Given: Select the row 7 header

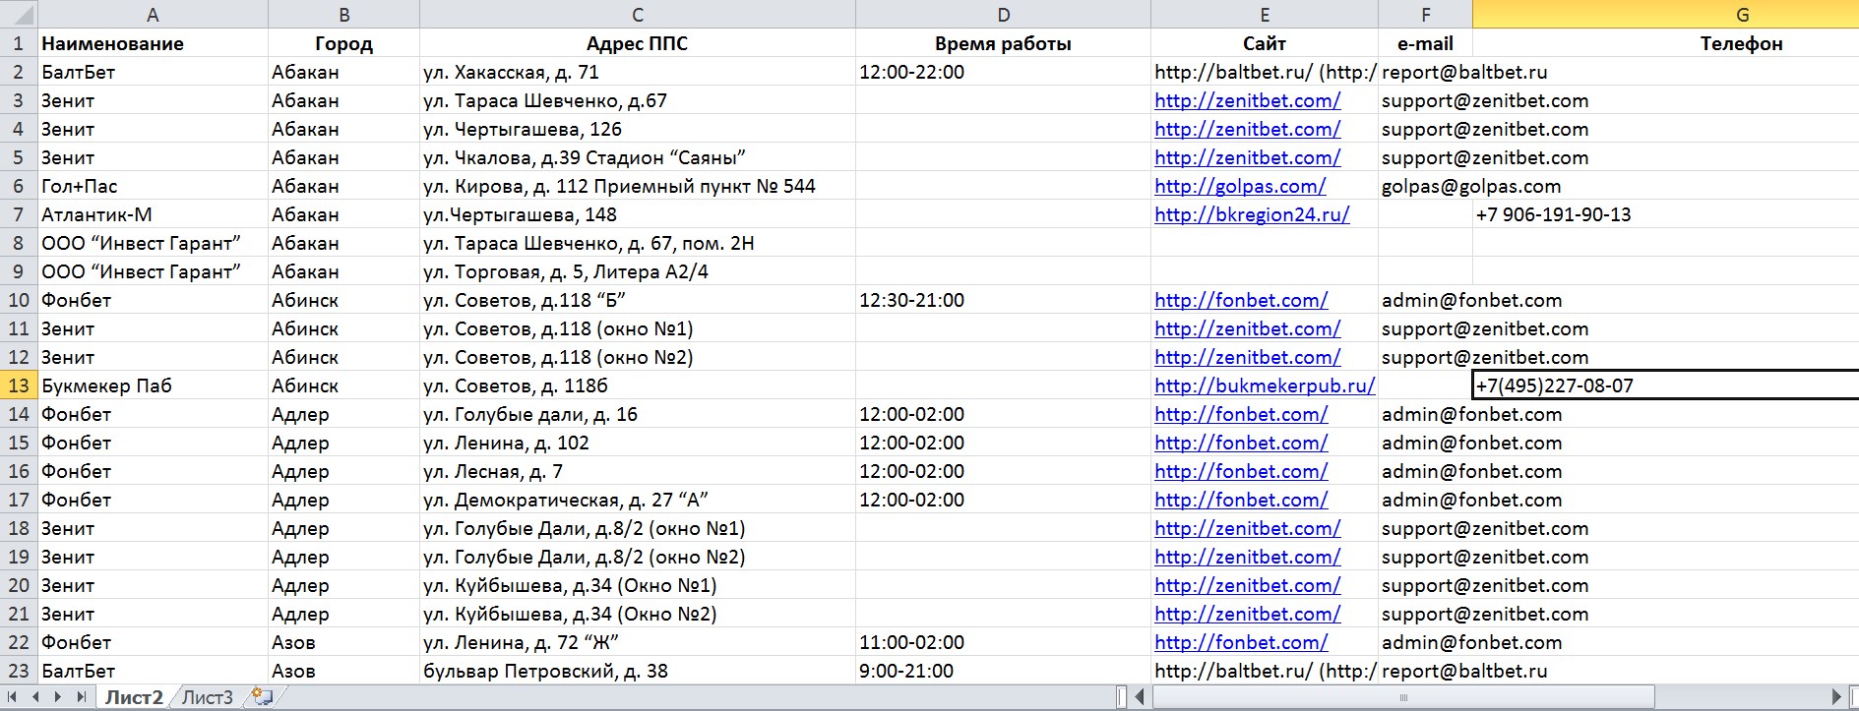Looking at the screenshot, I should 18,214.
